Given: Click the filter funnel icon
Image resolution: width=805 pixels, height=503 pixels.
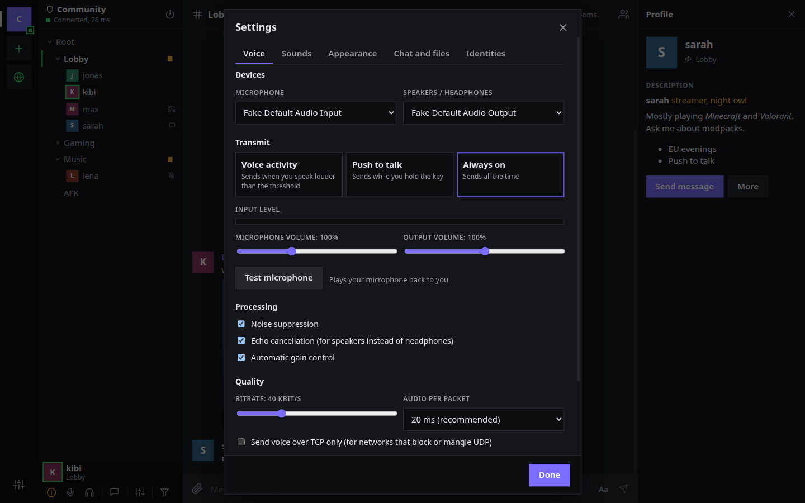Looking at the screenshot, I should tap(164, 492).
